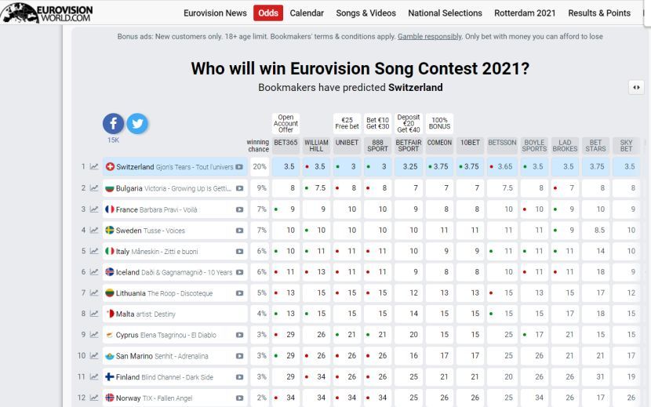The width and height of the screenshot is (651, 407).
Task: Open odds history chart icon for Switzerland
Action: (x=94, y=167)
